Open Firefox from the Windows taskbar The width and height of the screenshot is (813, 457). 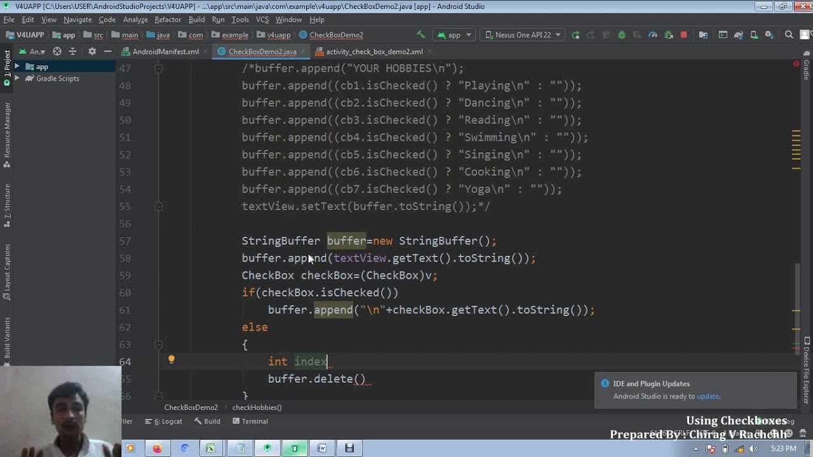click(x=157, y=448)
